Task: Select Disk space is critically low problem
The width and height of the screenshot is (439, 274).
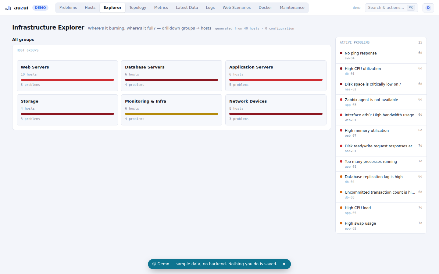Action: [381, 87]
